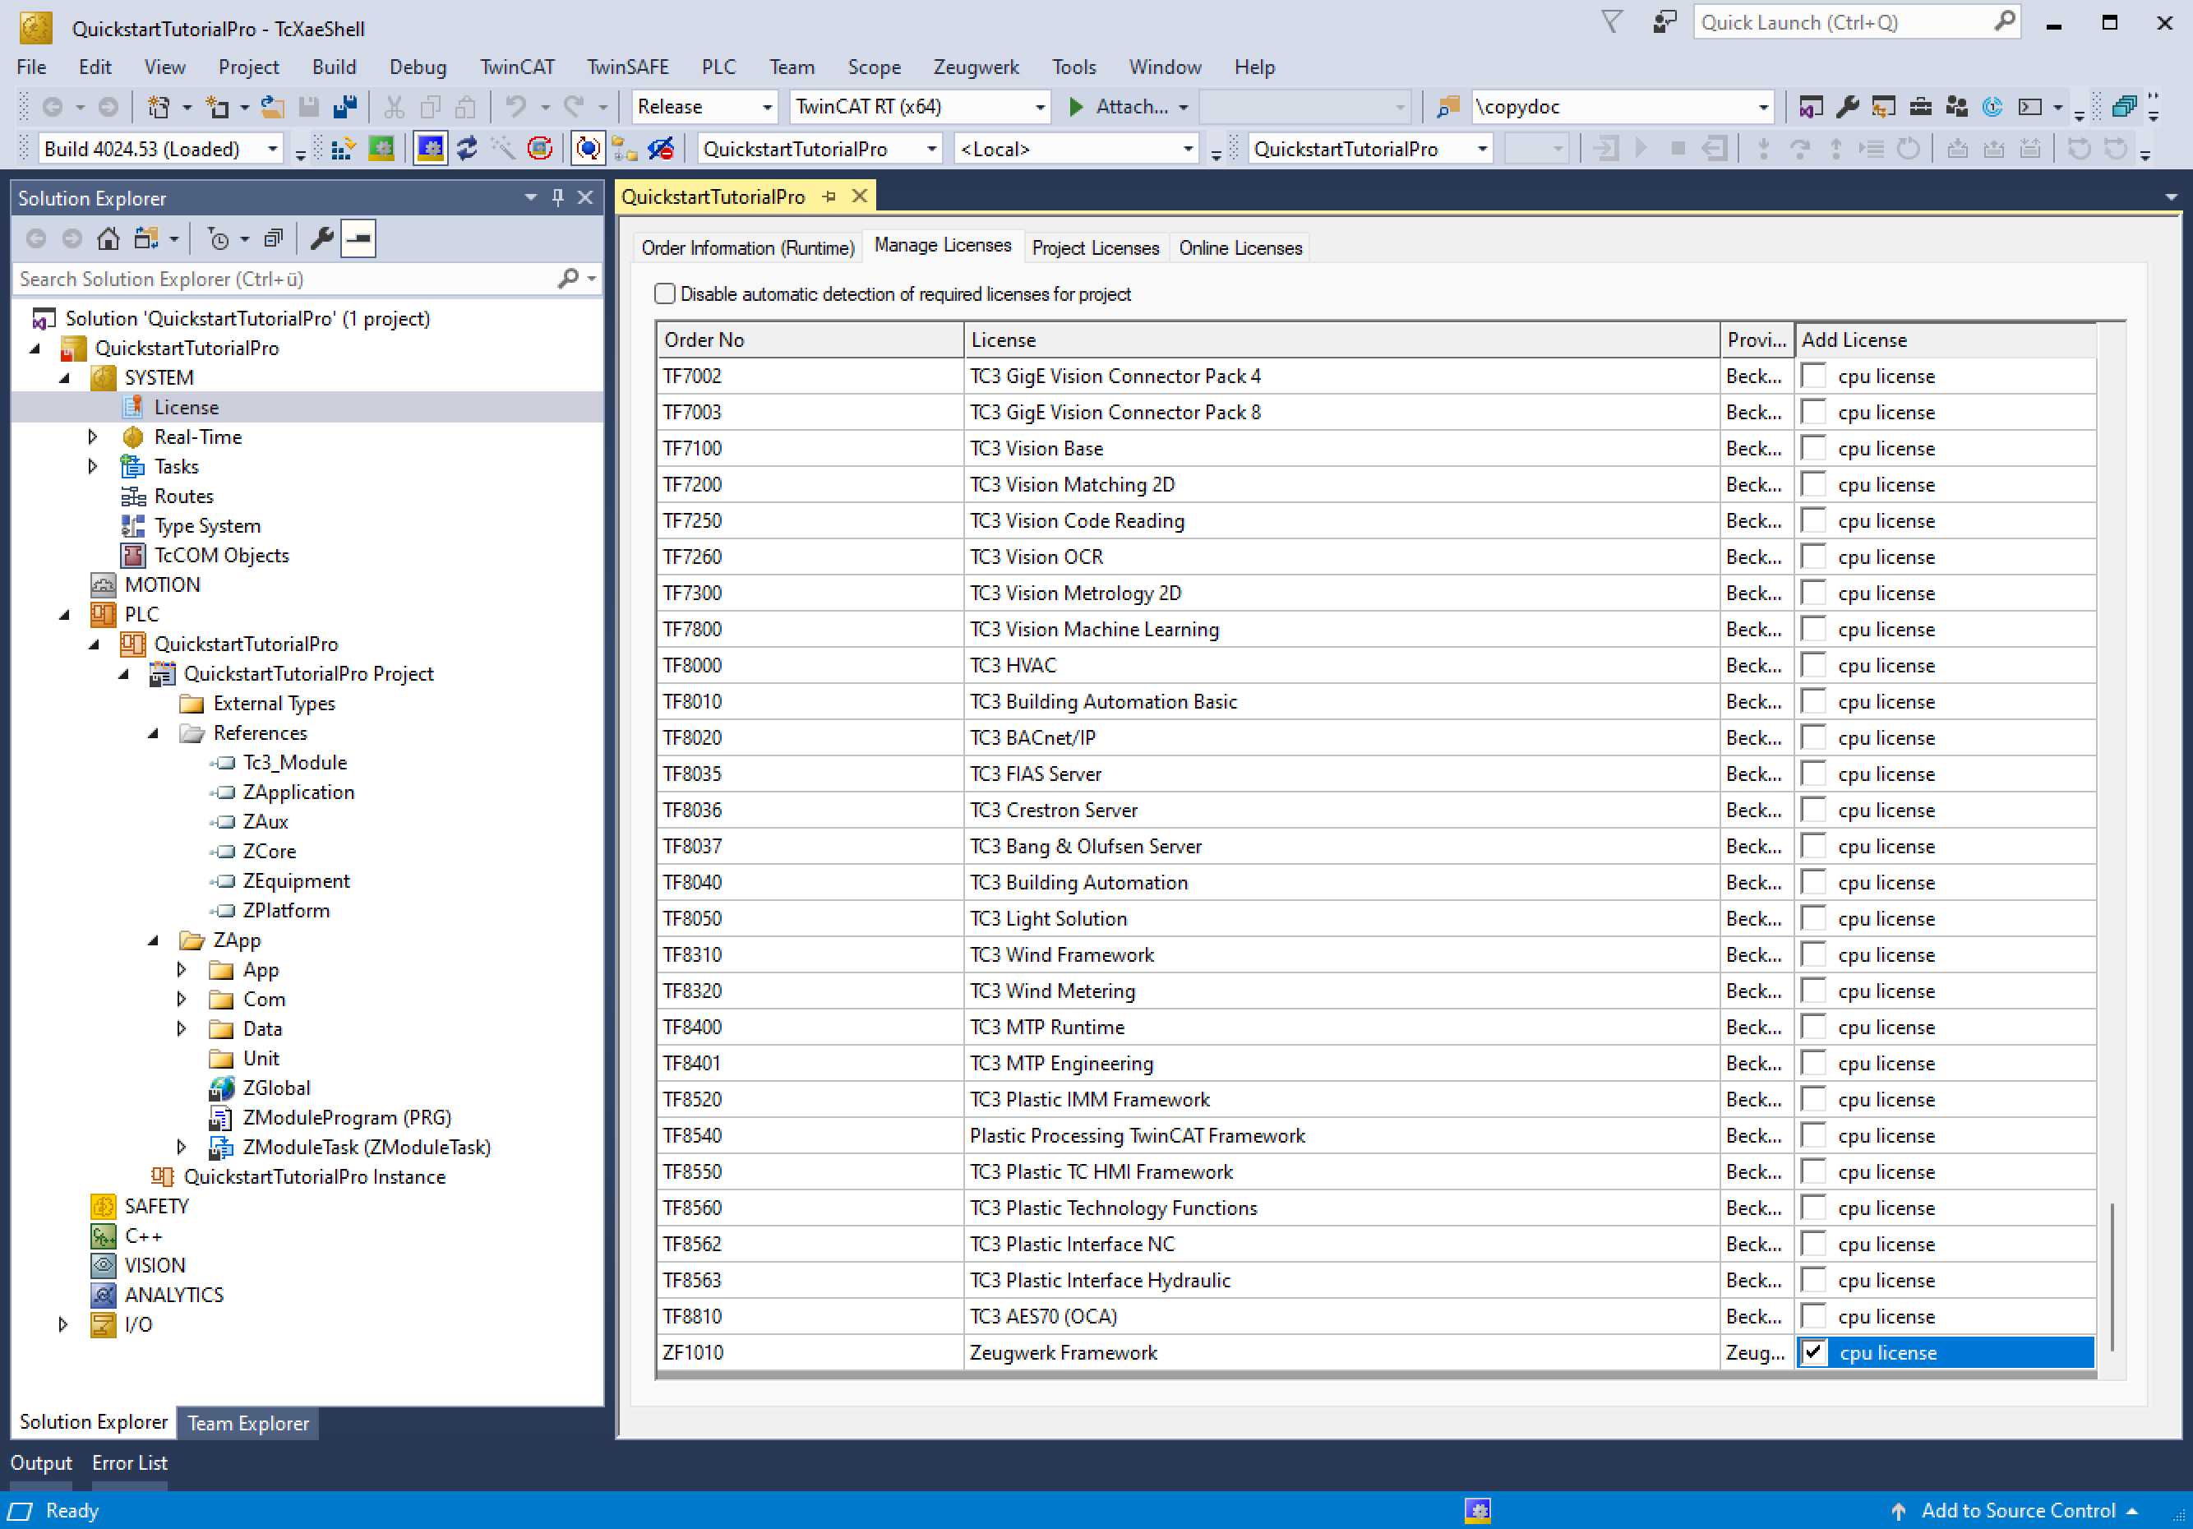This screenshot has width=2193, height=1529.
Task: Check cpu license for TF8400 MTP Runtime
Action: click(x=1813, y=1027)
